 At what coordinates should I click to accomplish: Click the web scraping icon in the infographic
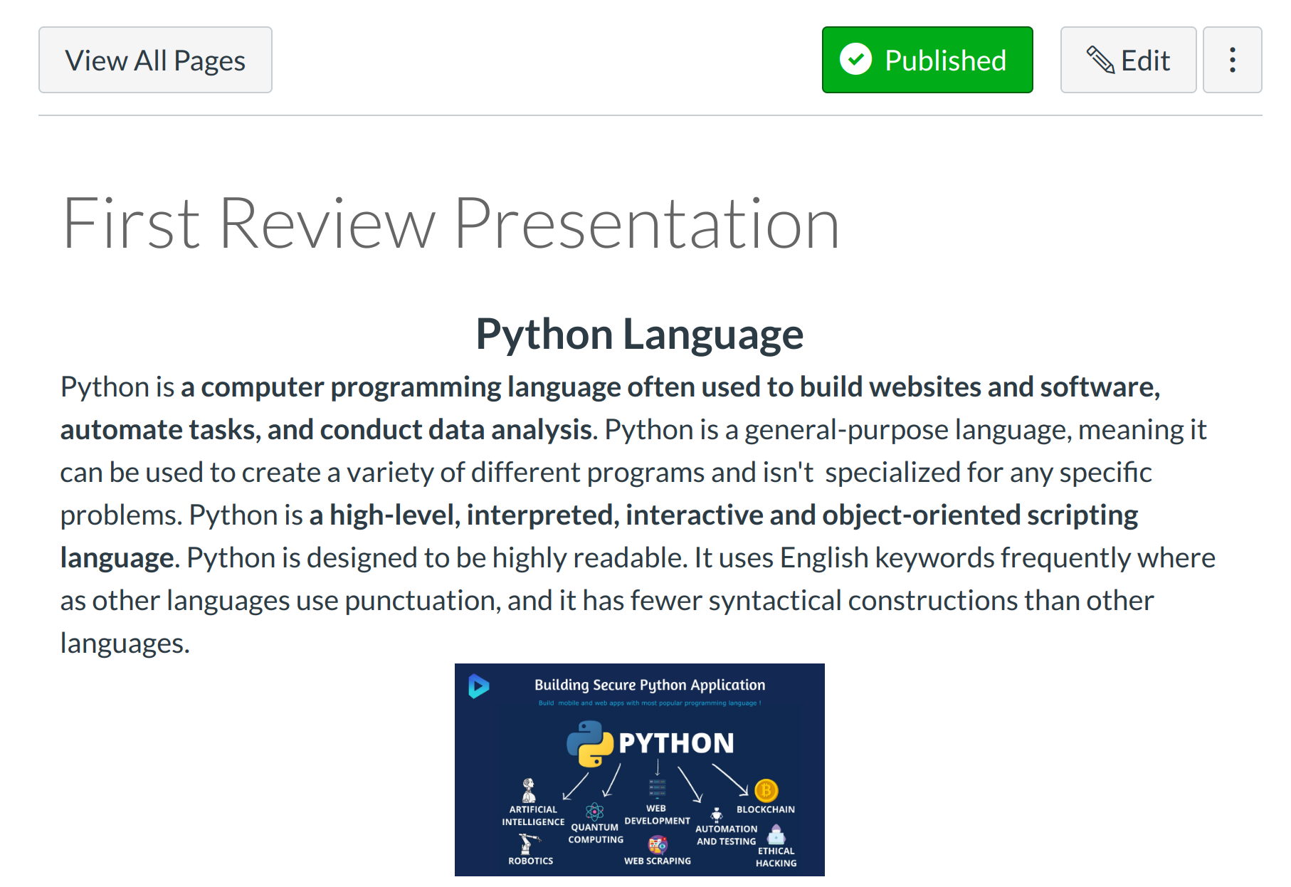(x=658, y=845)
